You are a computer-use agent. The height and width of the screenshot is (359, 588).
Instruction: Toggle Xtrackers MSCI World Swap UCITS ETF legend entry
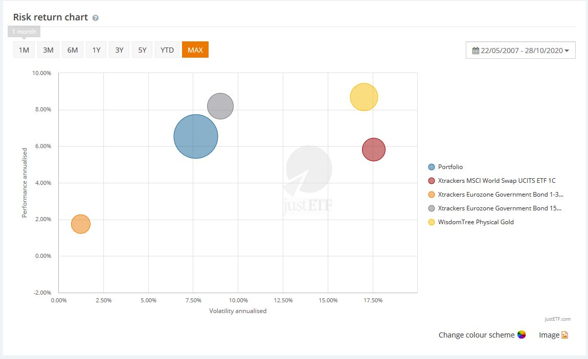click(x=492, y=181)
